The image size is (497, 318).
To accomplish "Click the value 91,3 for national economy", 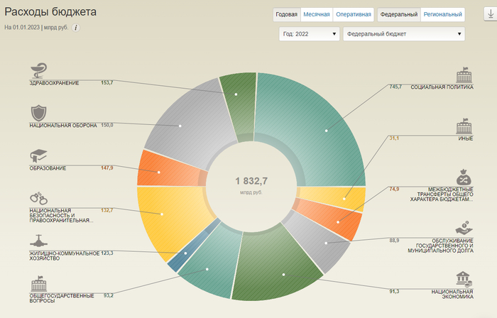I will [394, 292].
